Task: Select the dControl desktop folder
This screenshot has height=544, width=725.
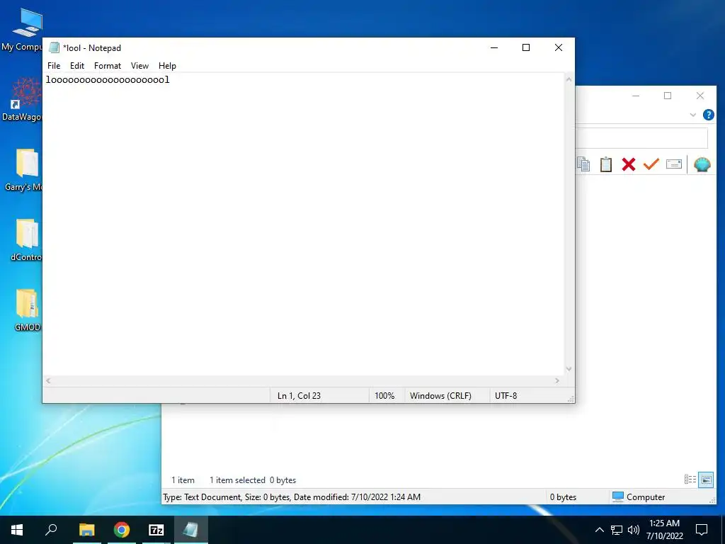Action: tap(26, 241)
